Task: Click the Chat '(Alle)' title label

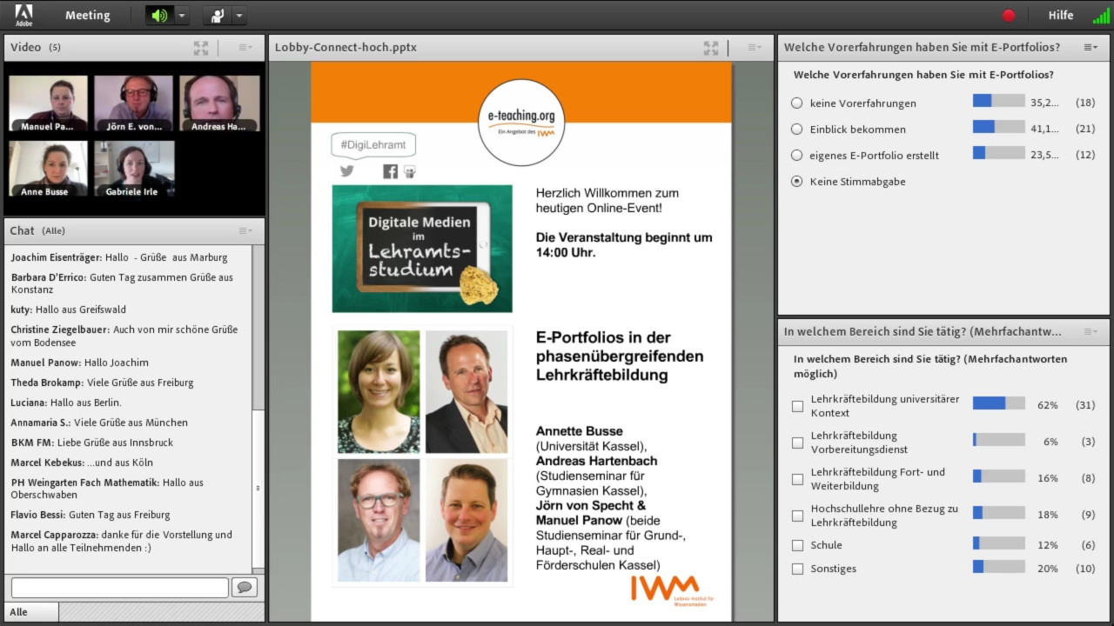Action: click(53, 231)
